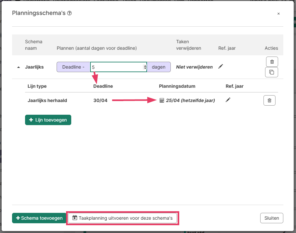Click the help icon beside Planningsschema's title

click(69, 13)
